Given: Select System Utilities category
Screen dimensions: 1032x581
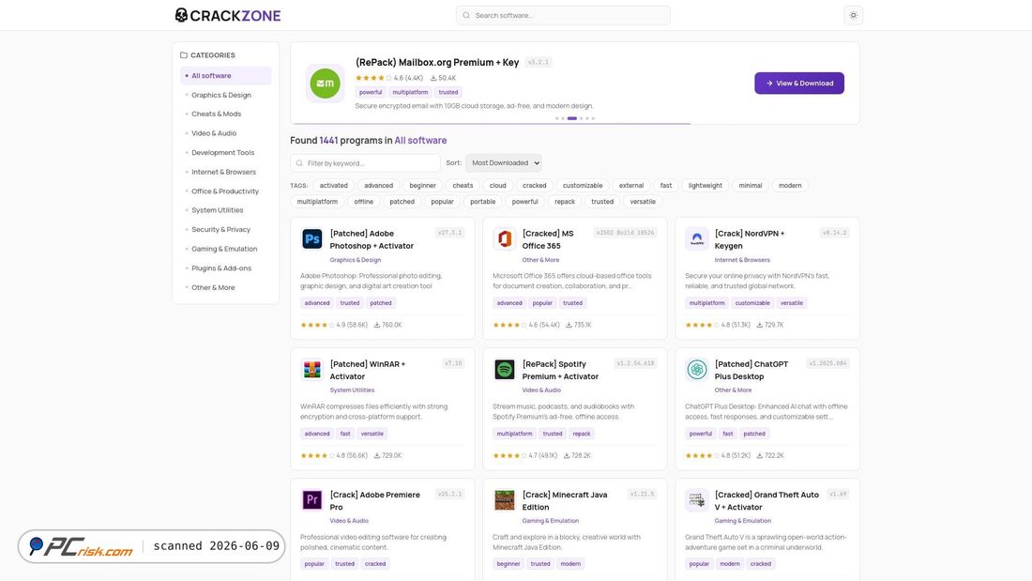Looking at the screenshot, I should tap(226, 210).
